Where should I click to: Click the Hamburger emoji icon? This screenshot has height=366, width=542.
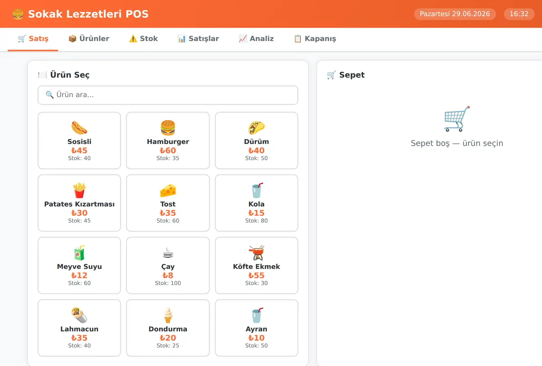click(x=168, y=128)
